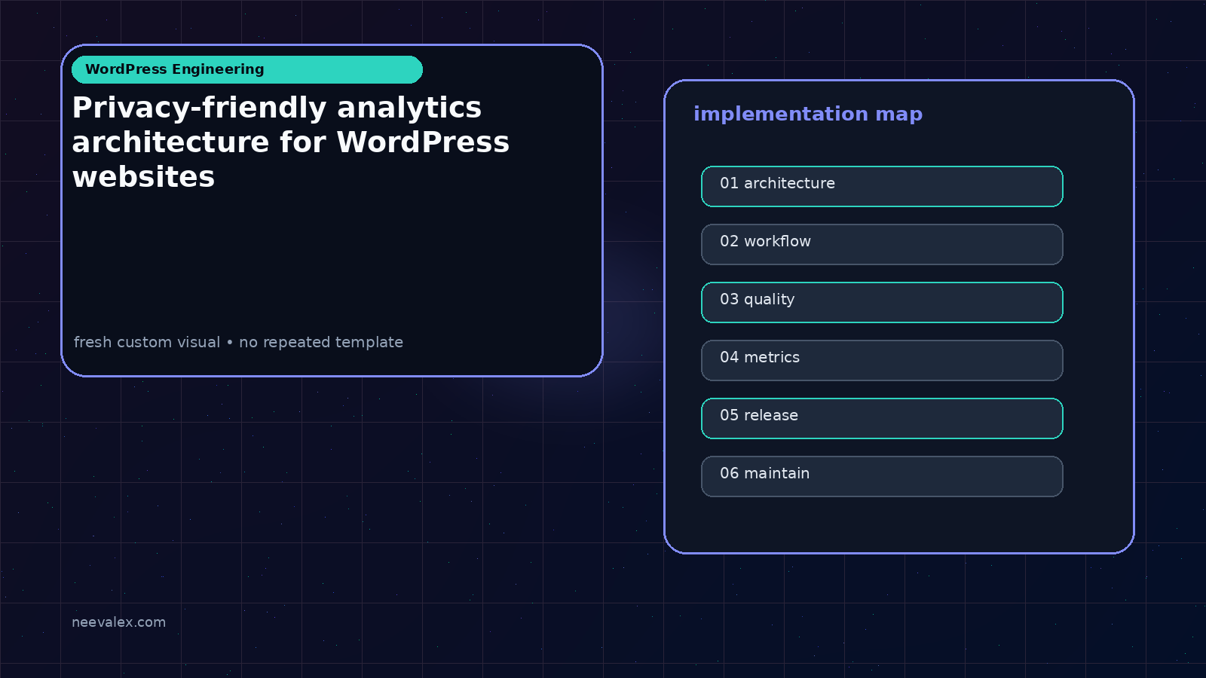The height and width of the screenshot is (678, 1206).
Task: Select the Privacy-friendly analytics architecture title
Action: [291, 142]
